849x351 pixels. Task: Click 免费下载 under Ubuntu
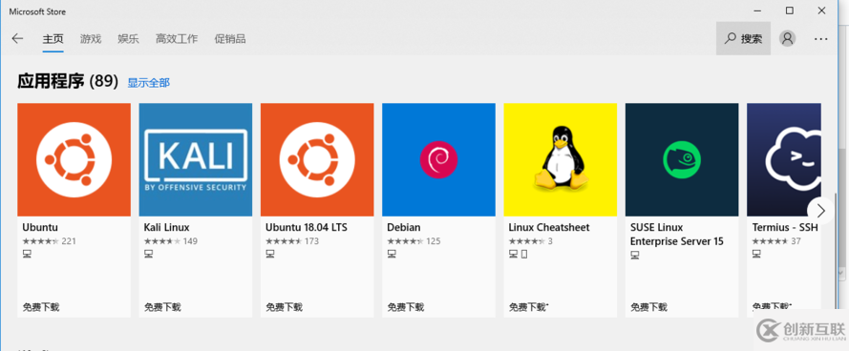coord(41,307)
